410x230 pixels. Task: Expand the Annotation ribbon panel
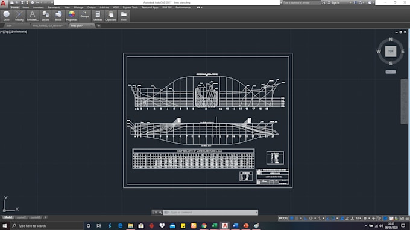(32, 16)
